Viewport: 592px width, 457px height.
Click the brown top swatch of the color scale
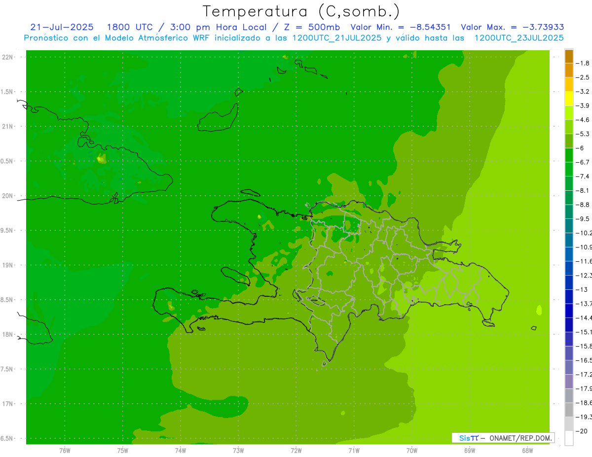coord(569,56)
